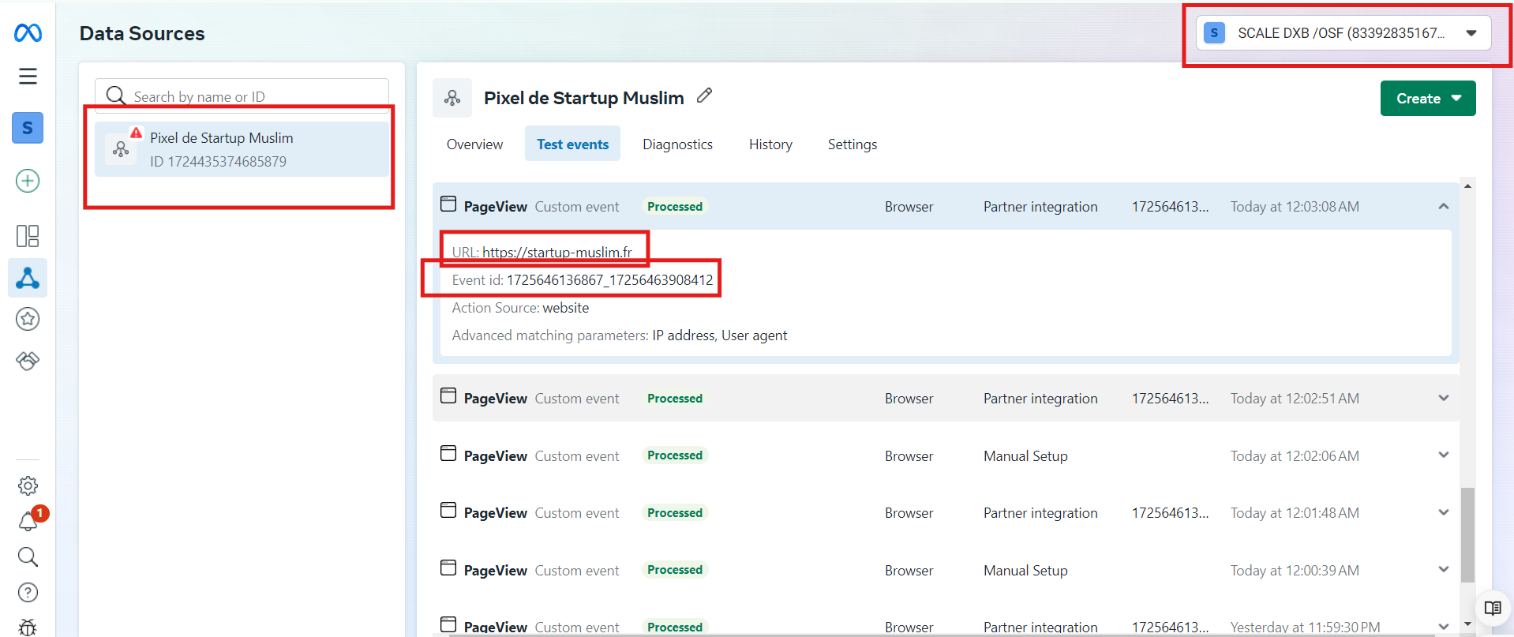Open the green Create dropdown button
1514x637 pixels.
tap(1427, 99)
